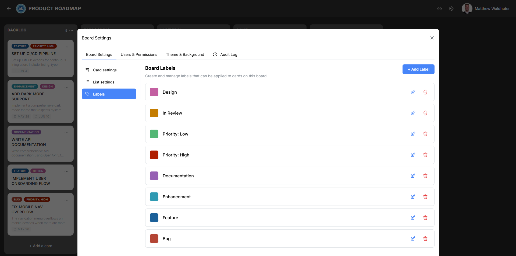Open List settings section

point(109,82)
